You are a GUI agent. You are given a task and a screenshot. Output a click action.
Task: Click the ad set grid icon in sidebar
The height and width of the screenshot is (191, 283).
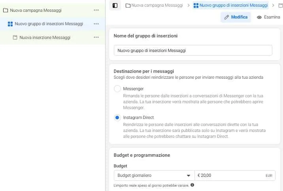10,24
